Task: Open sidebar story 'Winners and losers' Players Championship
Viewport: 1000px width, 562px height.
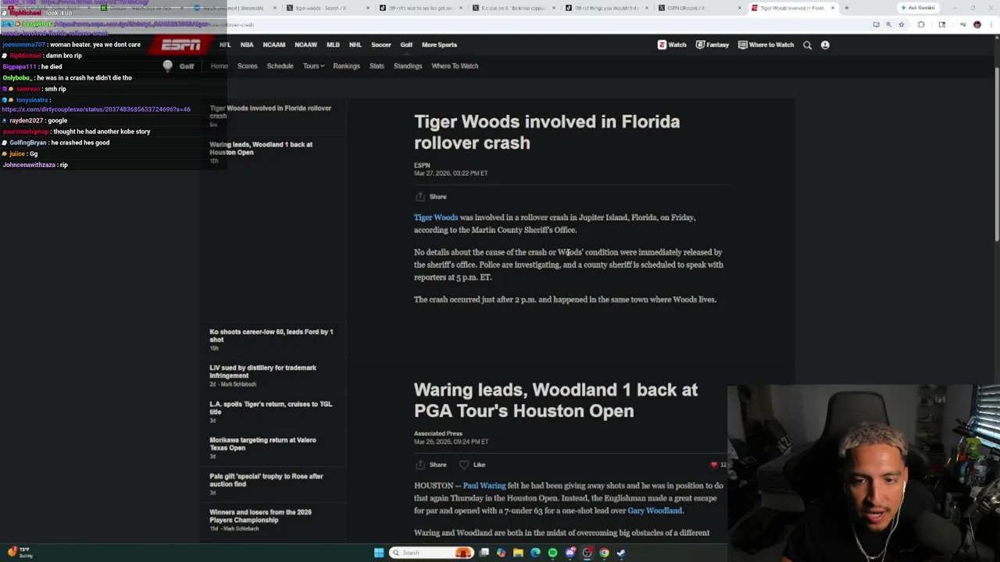Action: point(260,516)
